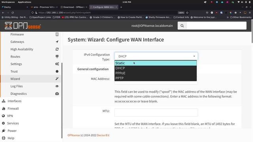Click the search magnifier icon
This screenshot has height=142, width=253.
(182, 26)
